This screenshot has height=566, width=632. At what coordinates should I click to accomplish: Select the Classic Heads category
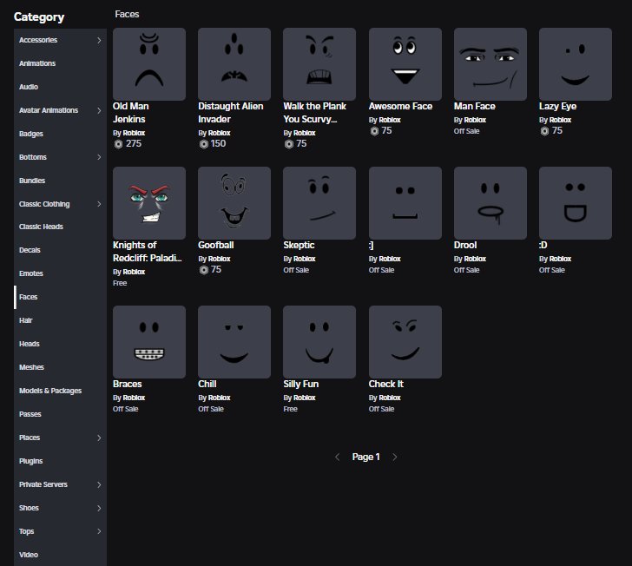[x=60, y=227]
